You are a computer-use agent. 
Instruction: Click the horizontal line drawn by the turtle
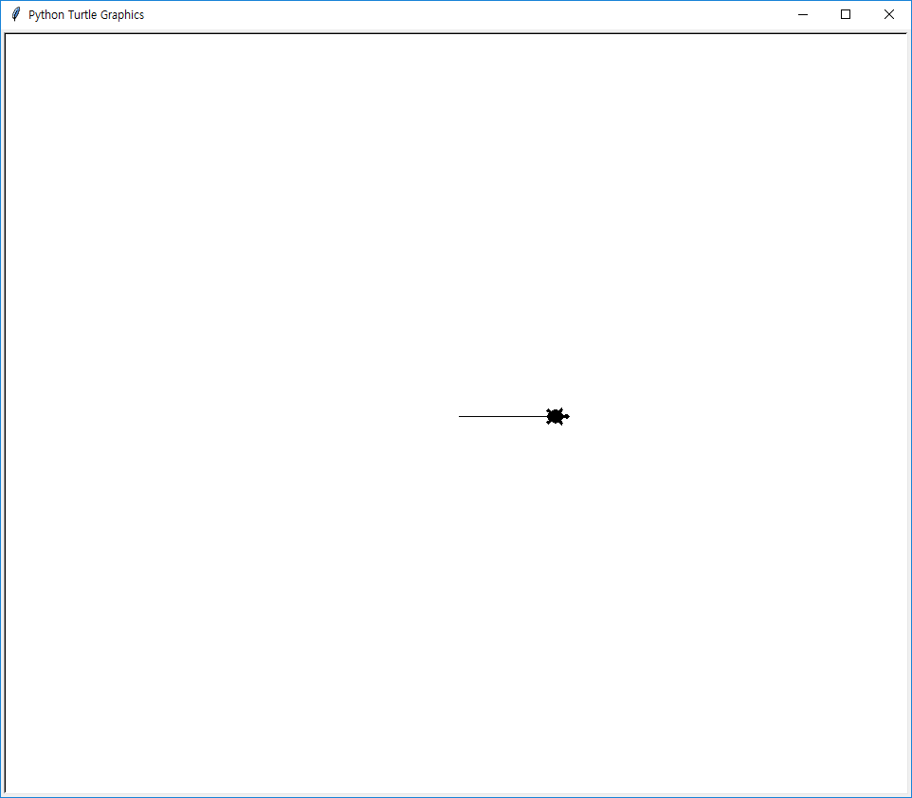point(502,416)
